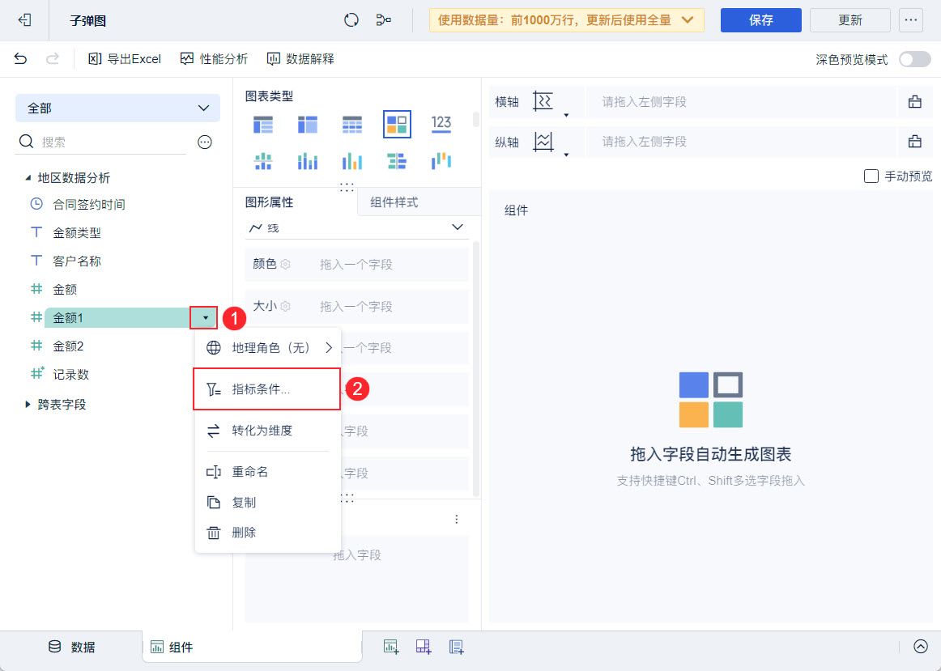Select the 金额2 field

68,346
